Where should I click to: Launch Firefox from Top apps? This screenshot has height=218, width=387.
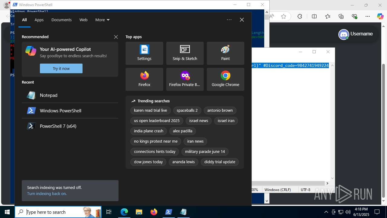tap(144, 79)
